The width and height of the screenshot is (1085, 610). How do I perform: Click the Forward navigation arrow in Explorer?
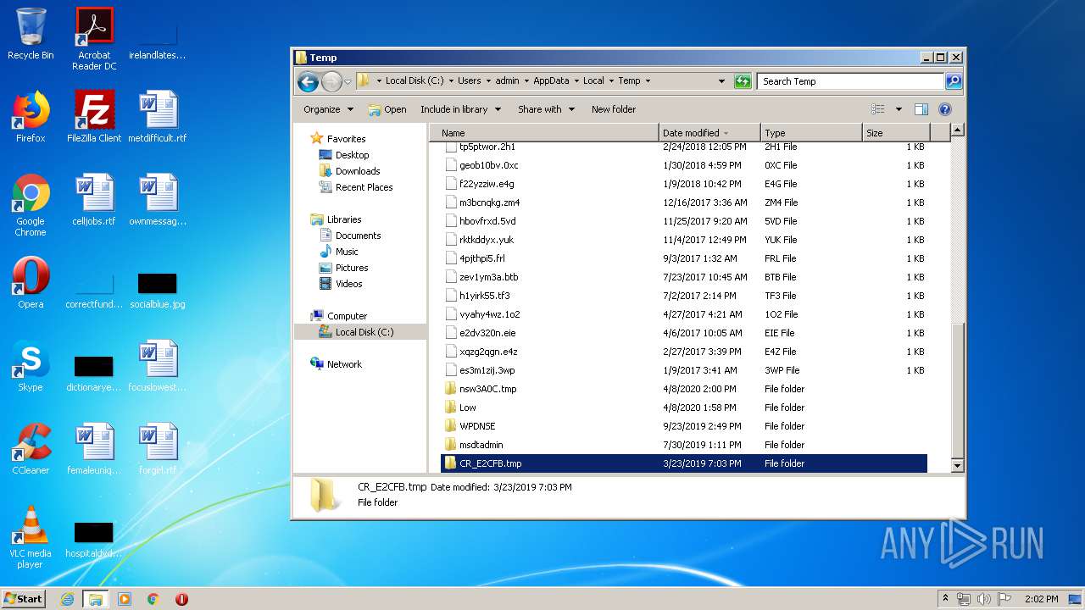point(331,81)
